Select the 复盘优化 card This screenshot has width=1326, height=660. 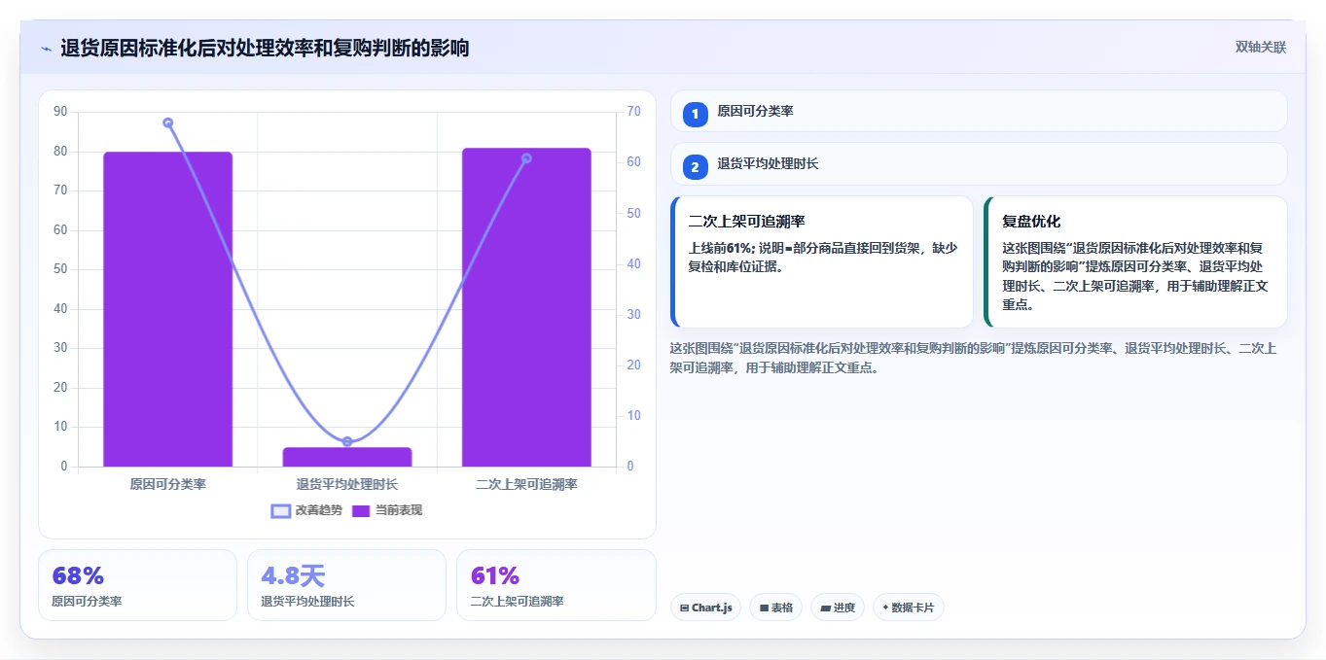(1136, 262)
